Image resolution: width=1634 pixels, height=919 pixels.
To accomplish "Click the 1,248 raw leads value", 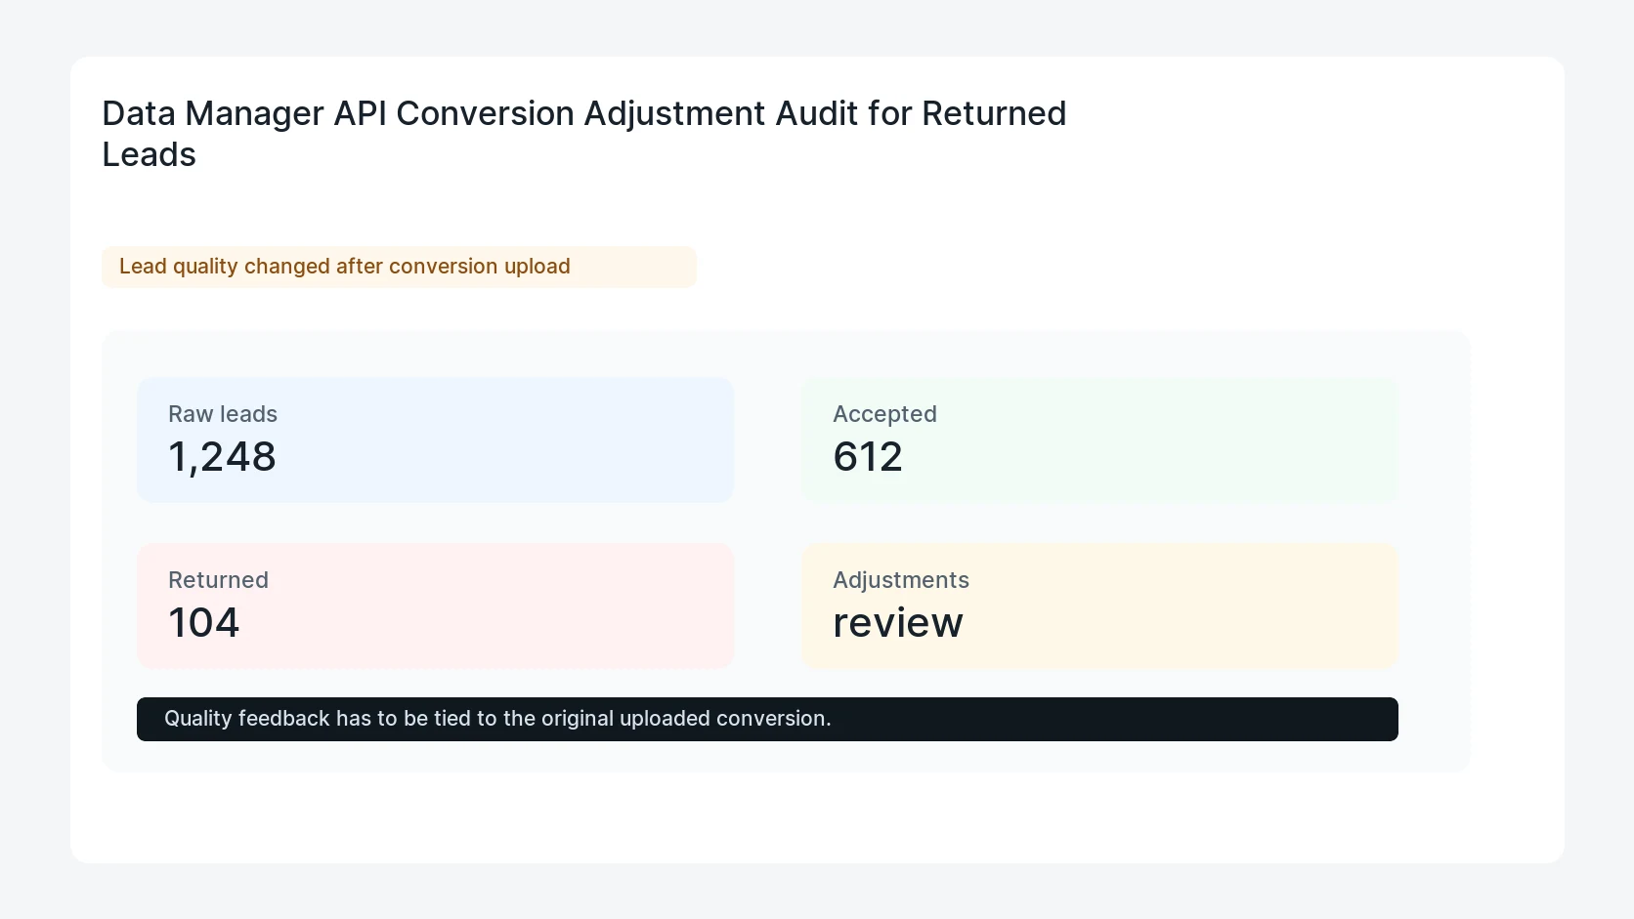I will tap(222, 457).
